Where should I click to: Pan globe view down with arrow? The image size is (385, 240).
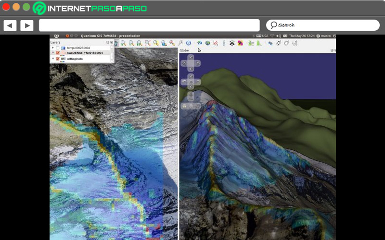pyautogui.click(x=191, y=69)
